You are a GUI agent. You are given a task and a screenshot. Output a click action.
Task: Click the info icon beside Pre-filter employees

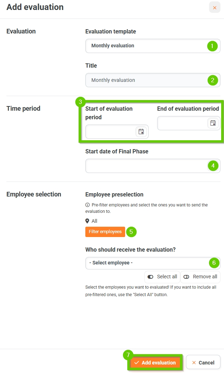pos(87,205)
